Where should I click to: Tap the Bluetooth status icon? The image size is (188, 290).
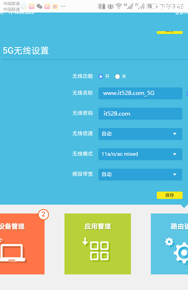100,7
